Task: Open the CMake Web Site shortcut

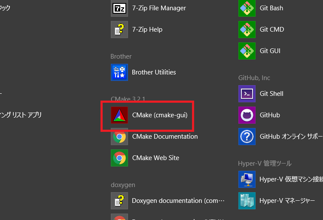Action: coord(119,158)
